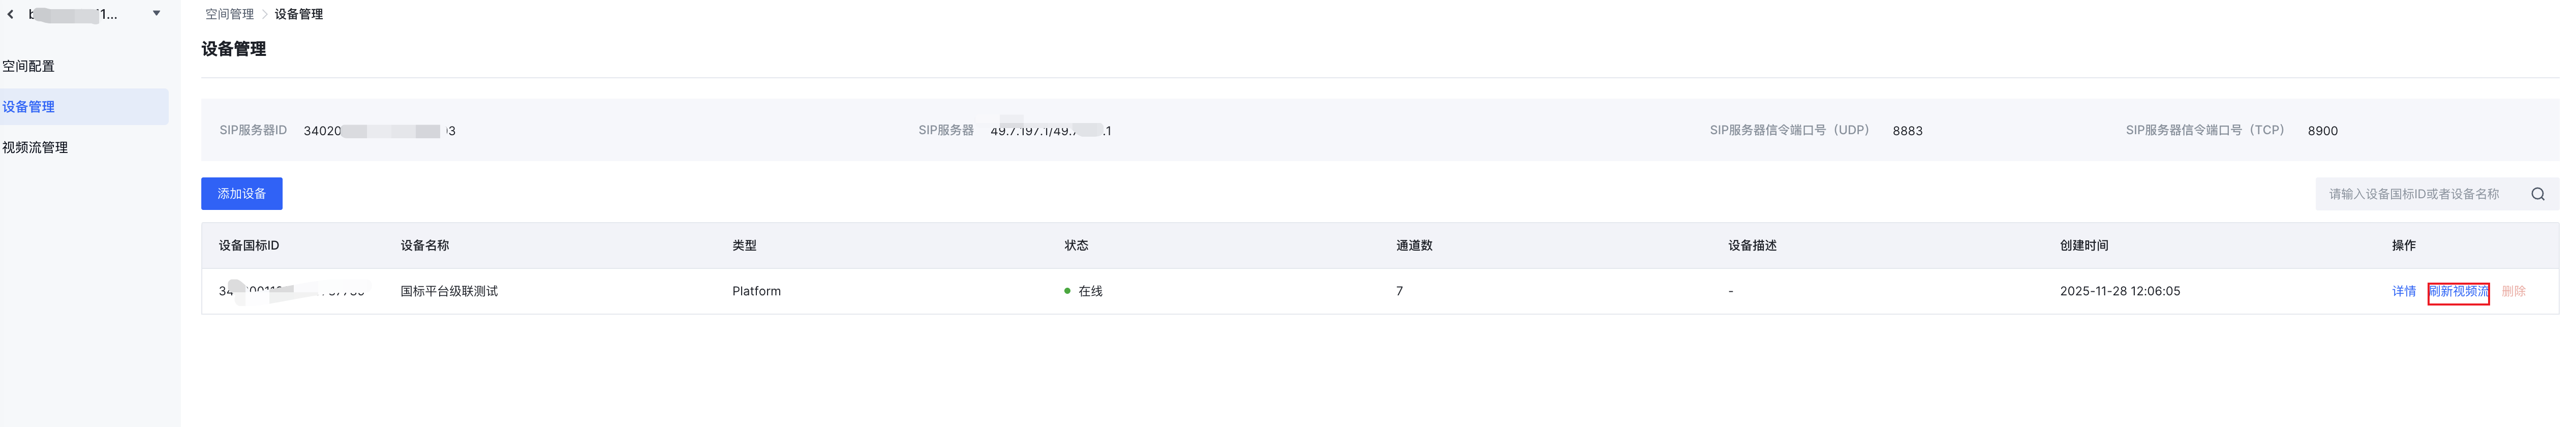Expand the space selector dropdown arrow
This screenshot has width=2576, height=427.
tap(156, 14)
